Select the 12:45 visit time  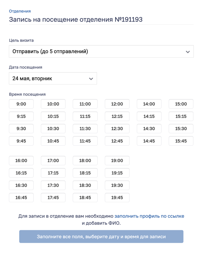pyautogui.click(x=117, y=141)
